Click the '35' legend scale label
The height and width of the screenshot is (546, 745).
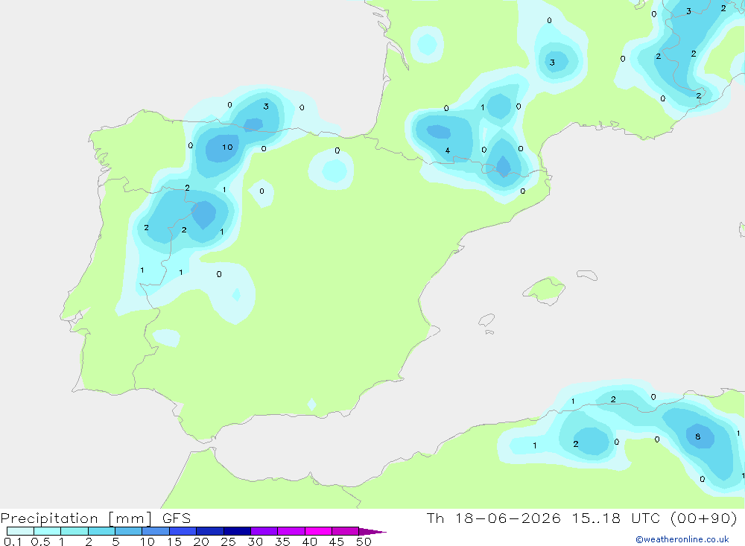click(x=282, y=542)
